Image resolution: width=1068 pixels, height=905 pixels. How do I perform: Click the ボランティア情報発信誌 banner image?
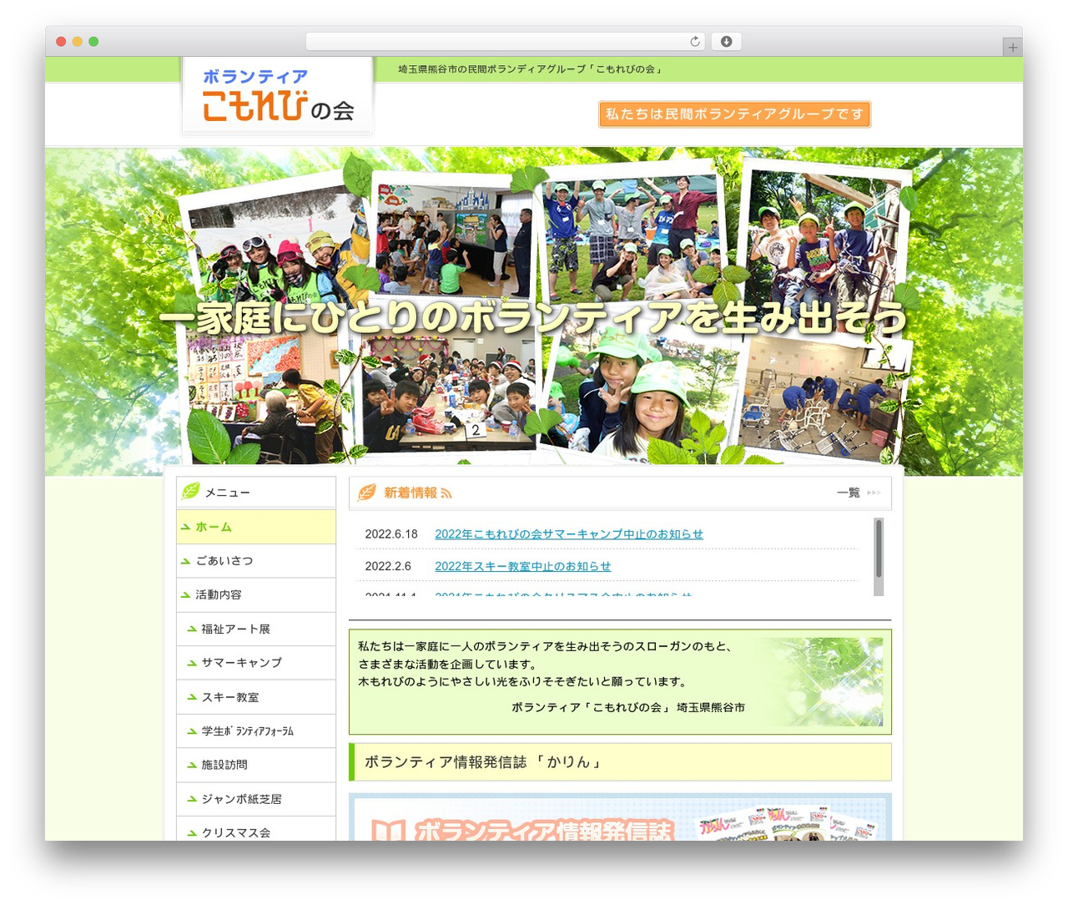(x=620, y=817)
